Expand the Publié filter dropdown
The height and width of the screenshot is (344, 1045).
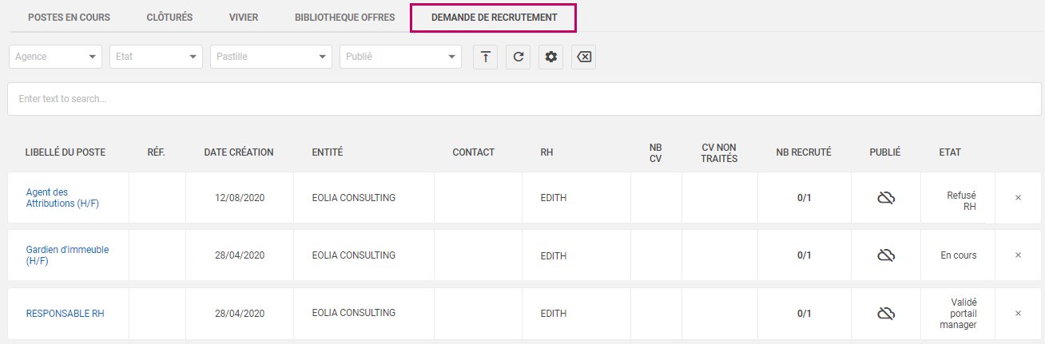point(400,57)
